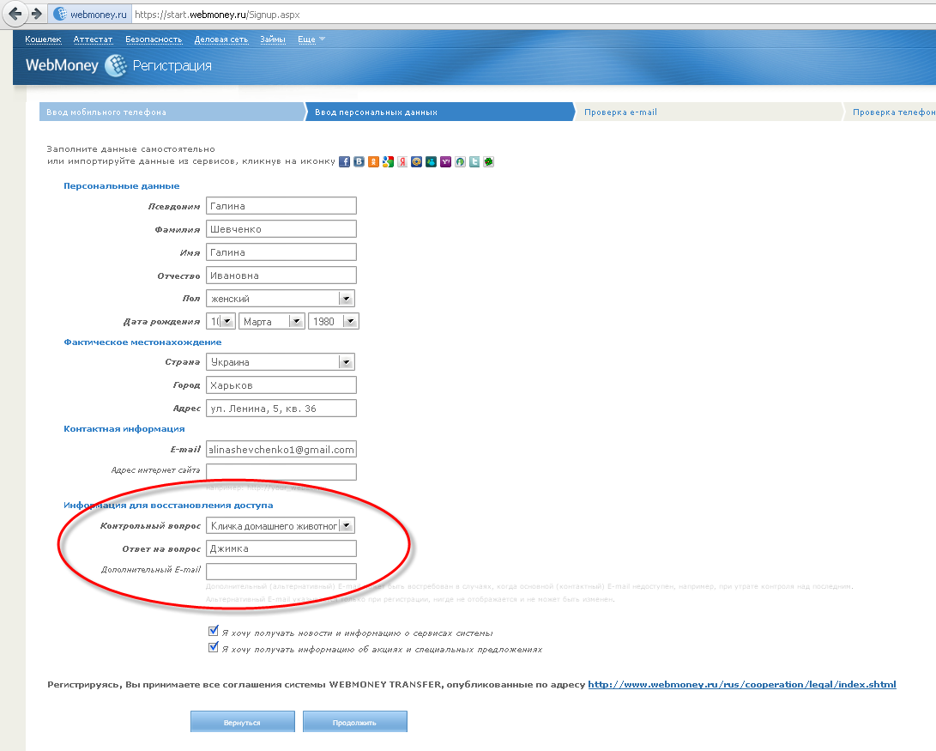Screen dimensions: 936x751
Task: Import data via the ICQ flower icon
Action: coord(488,161)
